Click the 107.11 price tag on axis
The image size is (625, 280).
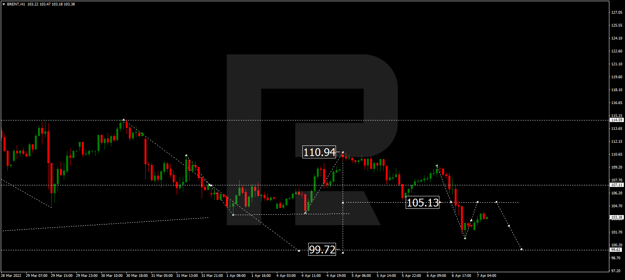pyautogui.click(x=616, y=185)
